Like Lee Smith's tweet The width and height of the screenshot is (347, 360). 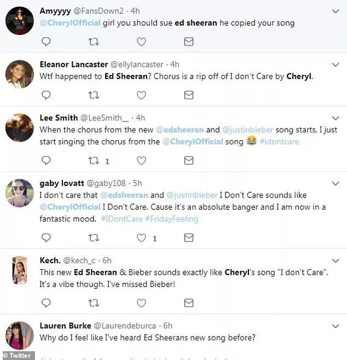point(141,160)
